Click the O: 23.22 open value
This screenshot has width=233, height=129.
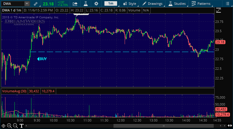click(x=62, y=10)
